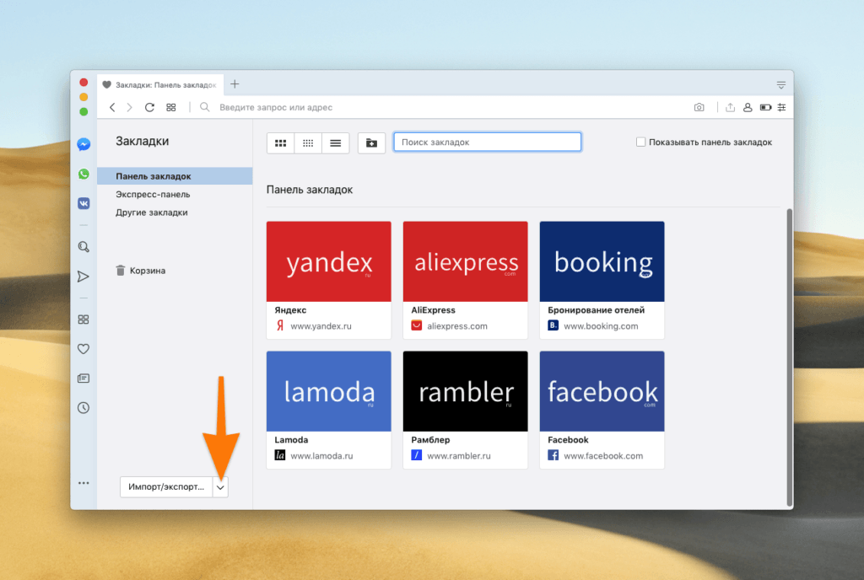Click the sidebar search magnifier icon
This screenshot has height=580, width=864.
coord(84,246)
